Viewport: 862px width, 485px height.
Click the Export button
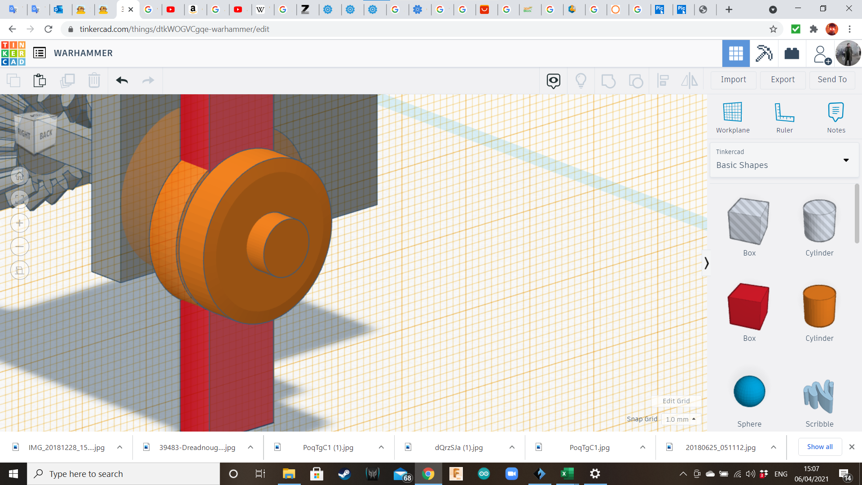coord(783,79)
